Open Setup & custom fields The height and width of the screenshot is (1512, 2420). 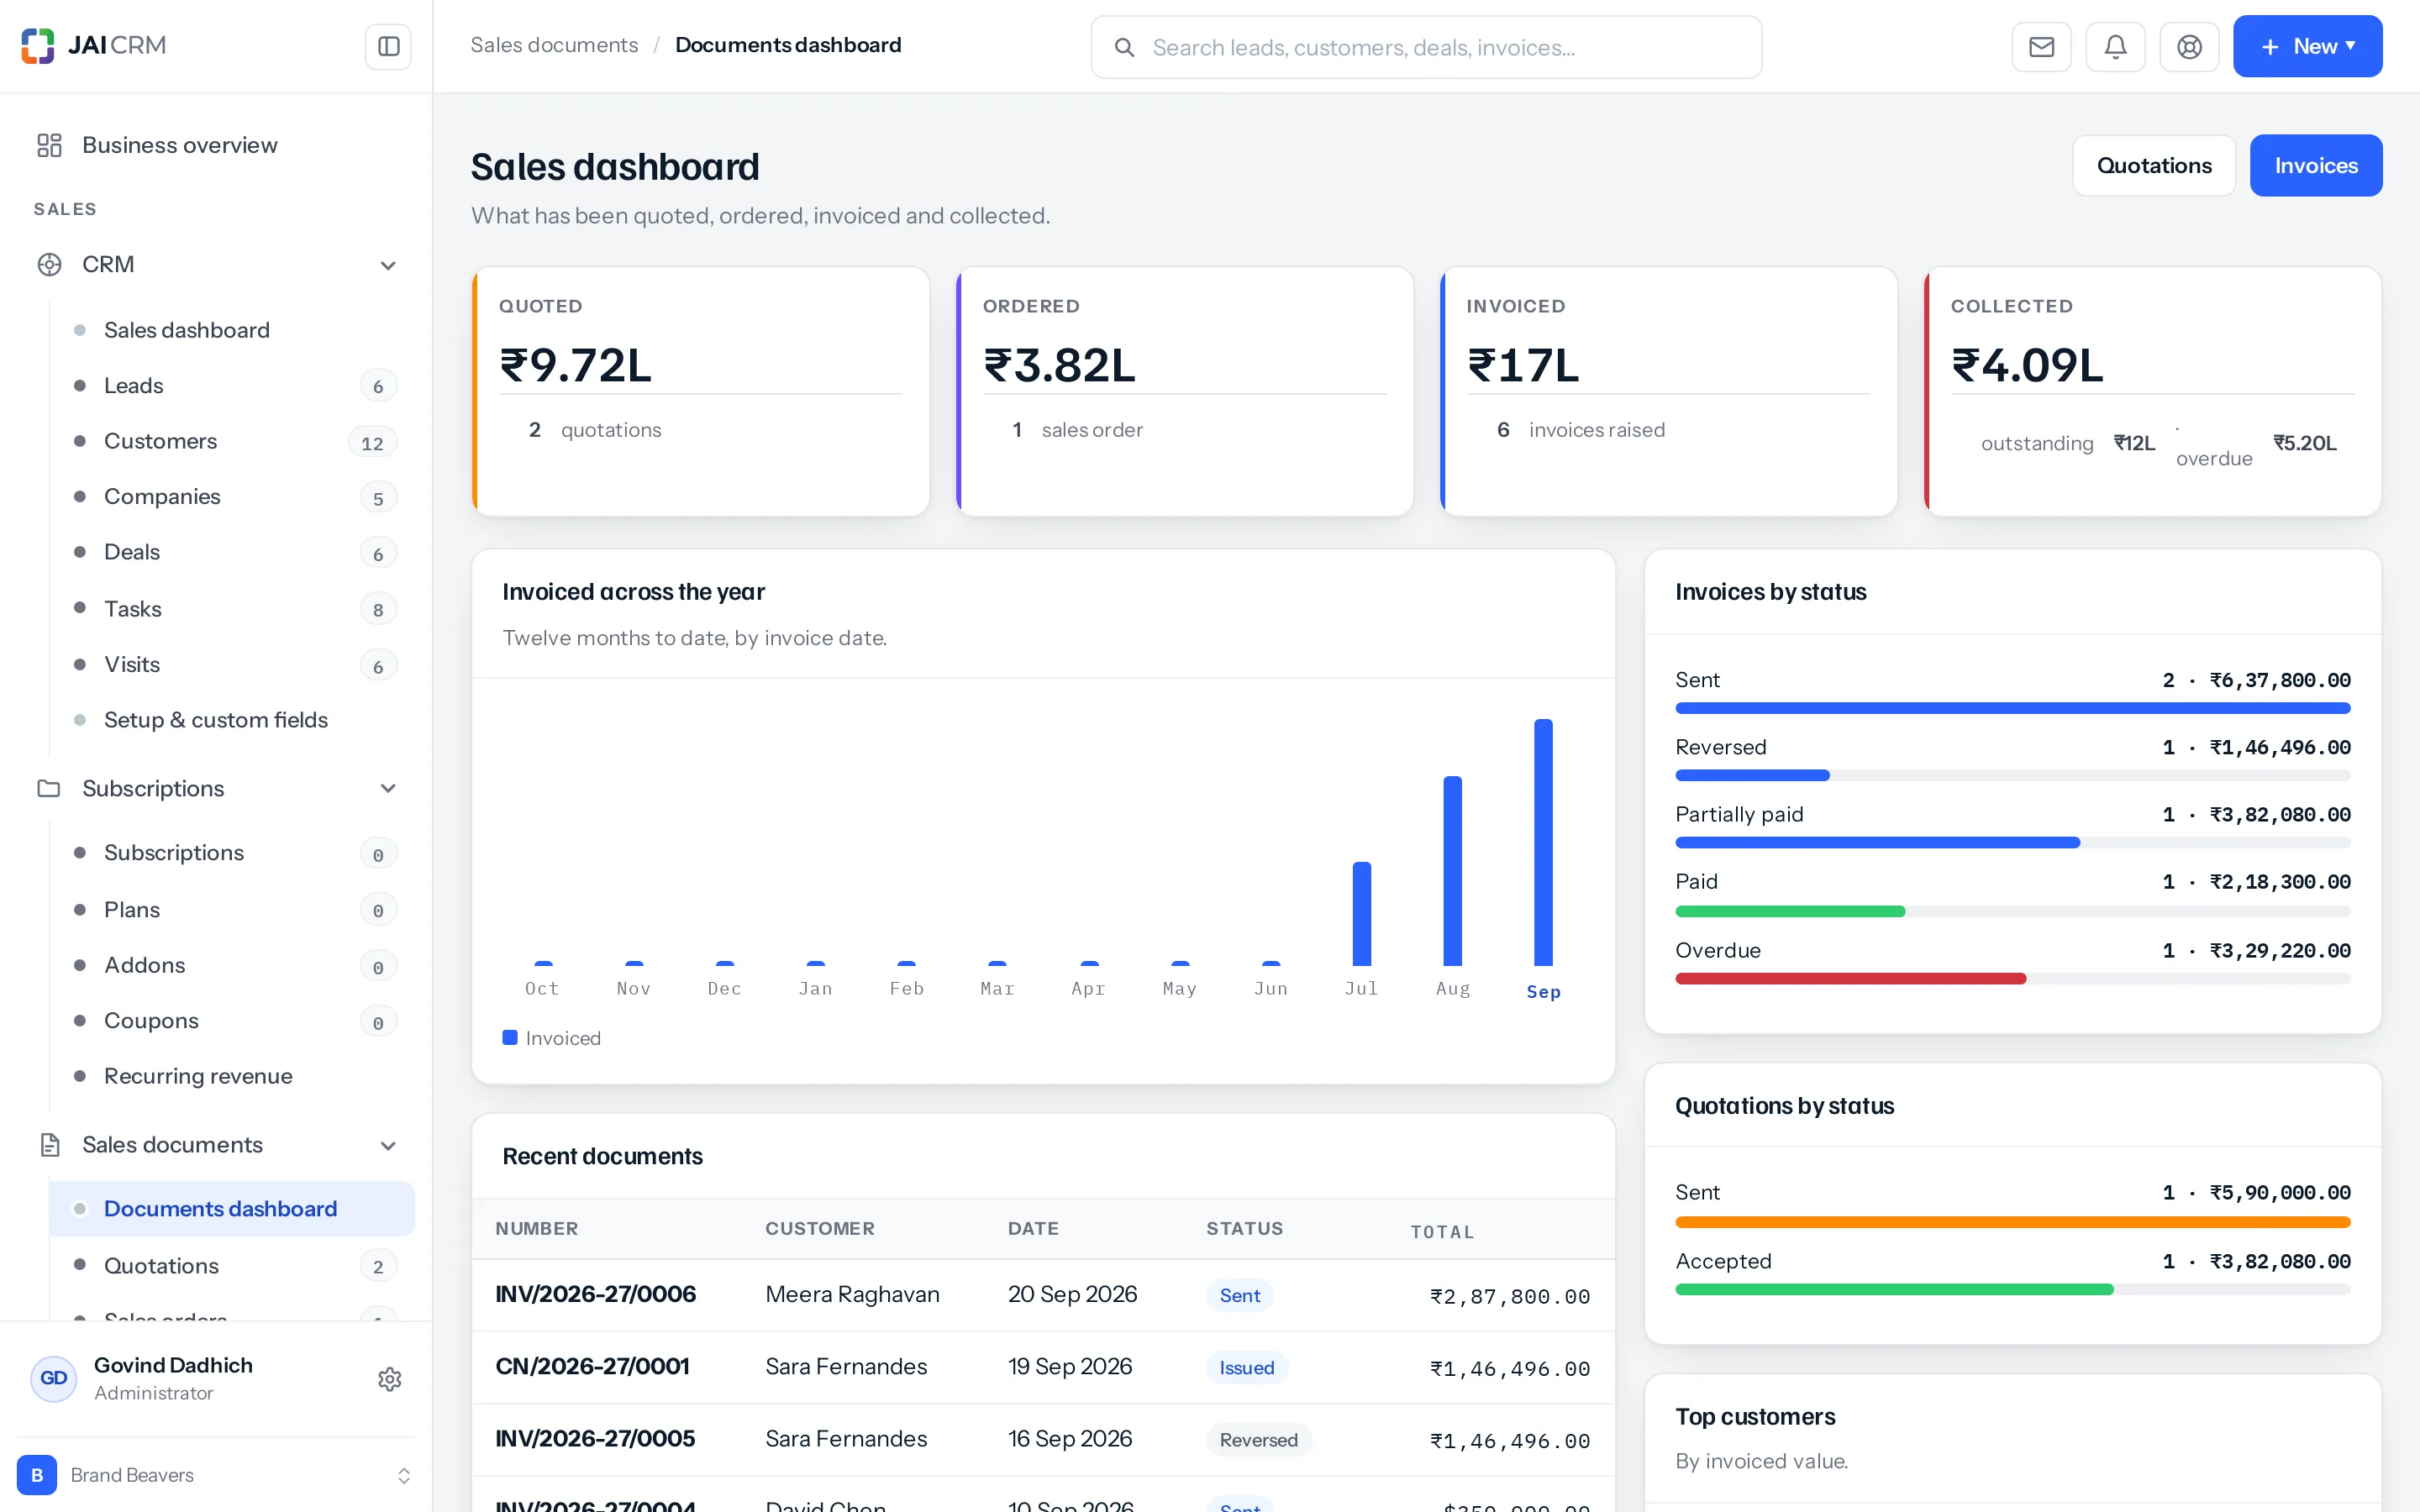click(232, 720)
